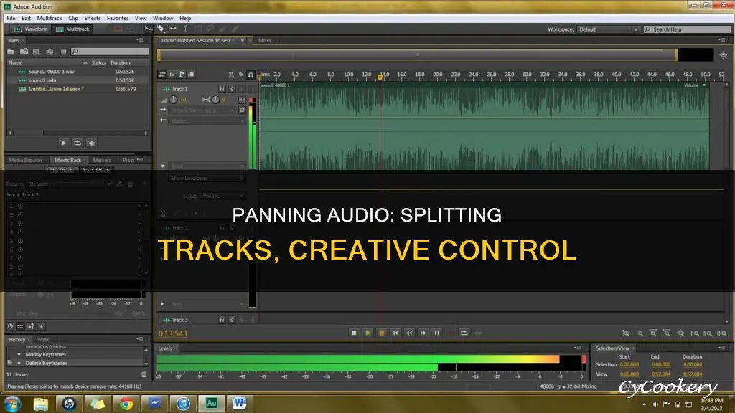Select the Razor tool
Screen dimensions: 735x413
161,29
